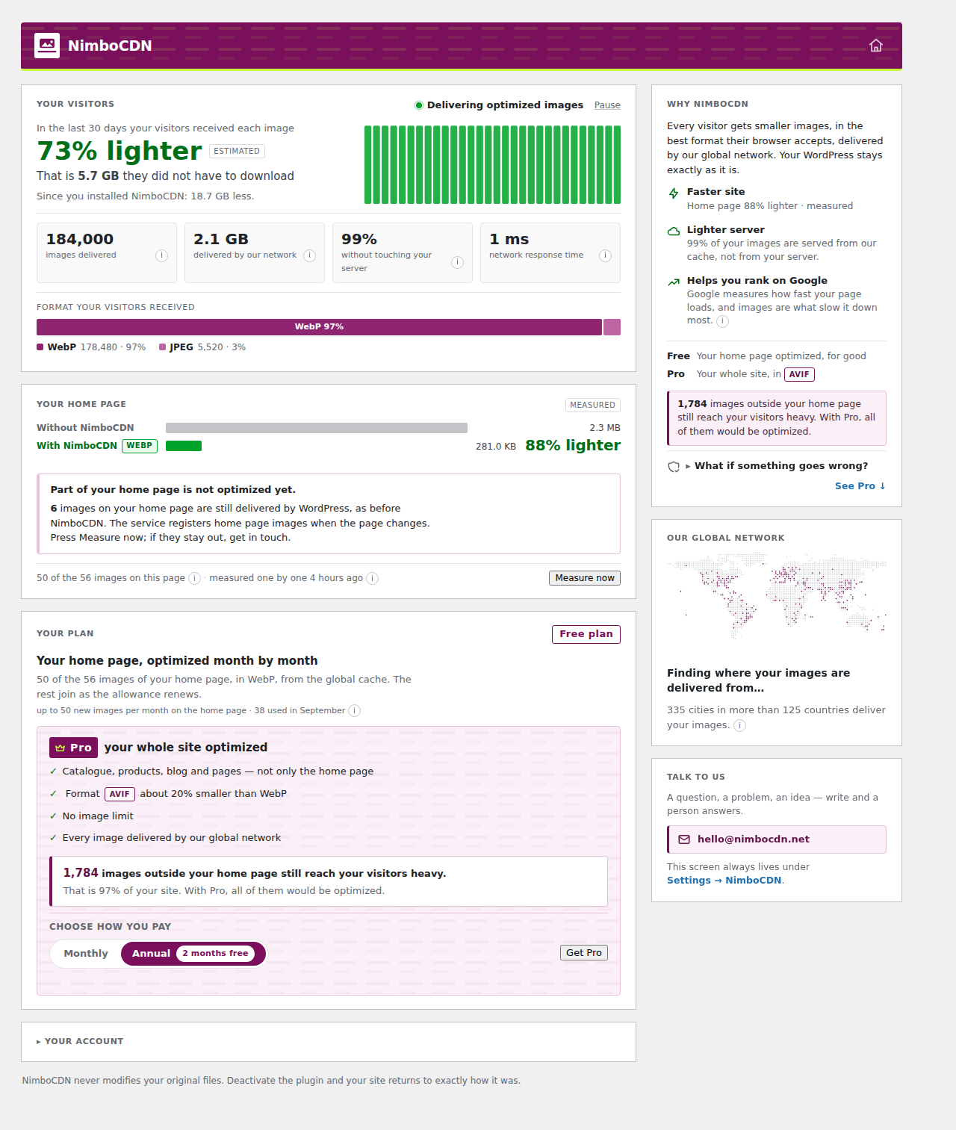The width and height of the screenshot is (956, 1130).
Task: Show info about Google ranking
Action: [x=722, y=321]
